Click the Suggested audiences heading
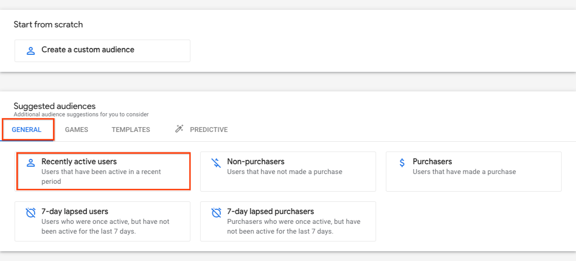 54,106
